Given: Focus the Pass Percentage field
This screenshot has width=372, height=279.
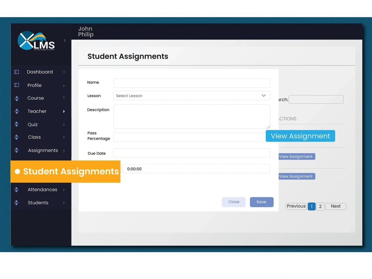Looking at the screenshot, I should click(189, 137).
